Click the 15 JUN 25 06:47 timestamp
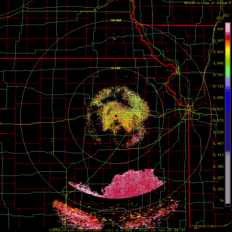The image size is (232, 232). (x=168, y=230)
